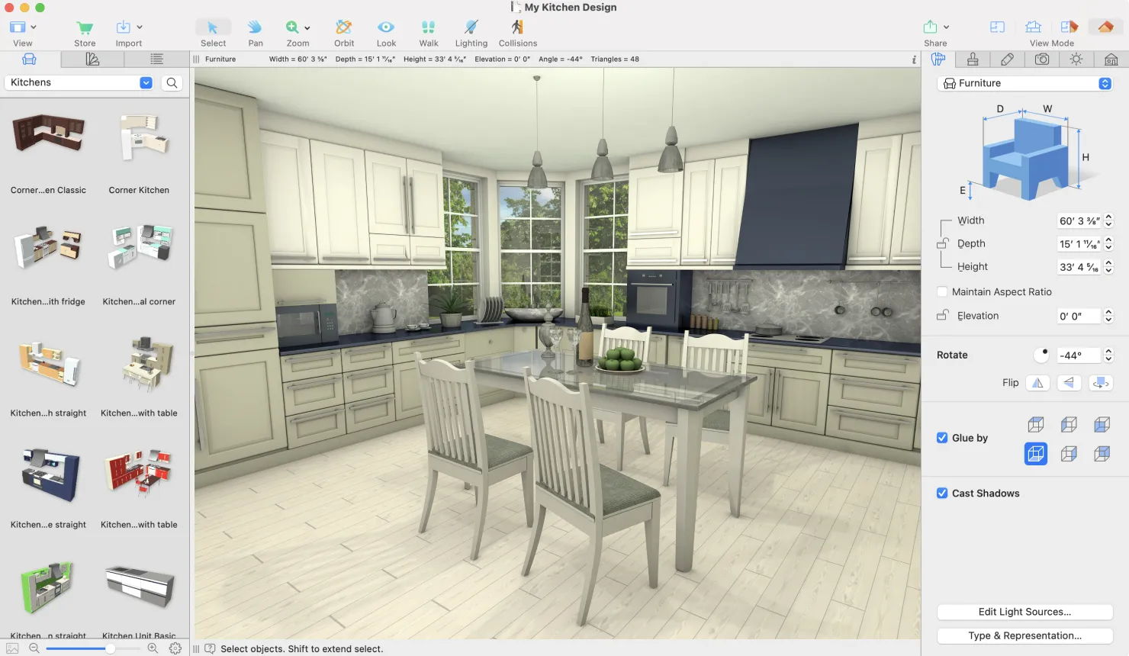Activate the 3D view mode icon
The width and height of the screenshot is (1129, 656).
pyautogui.click(x=1105, y=27)
